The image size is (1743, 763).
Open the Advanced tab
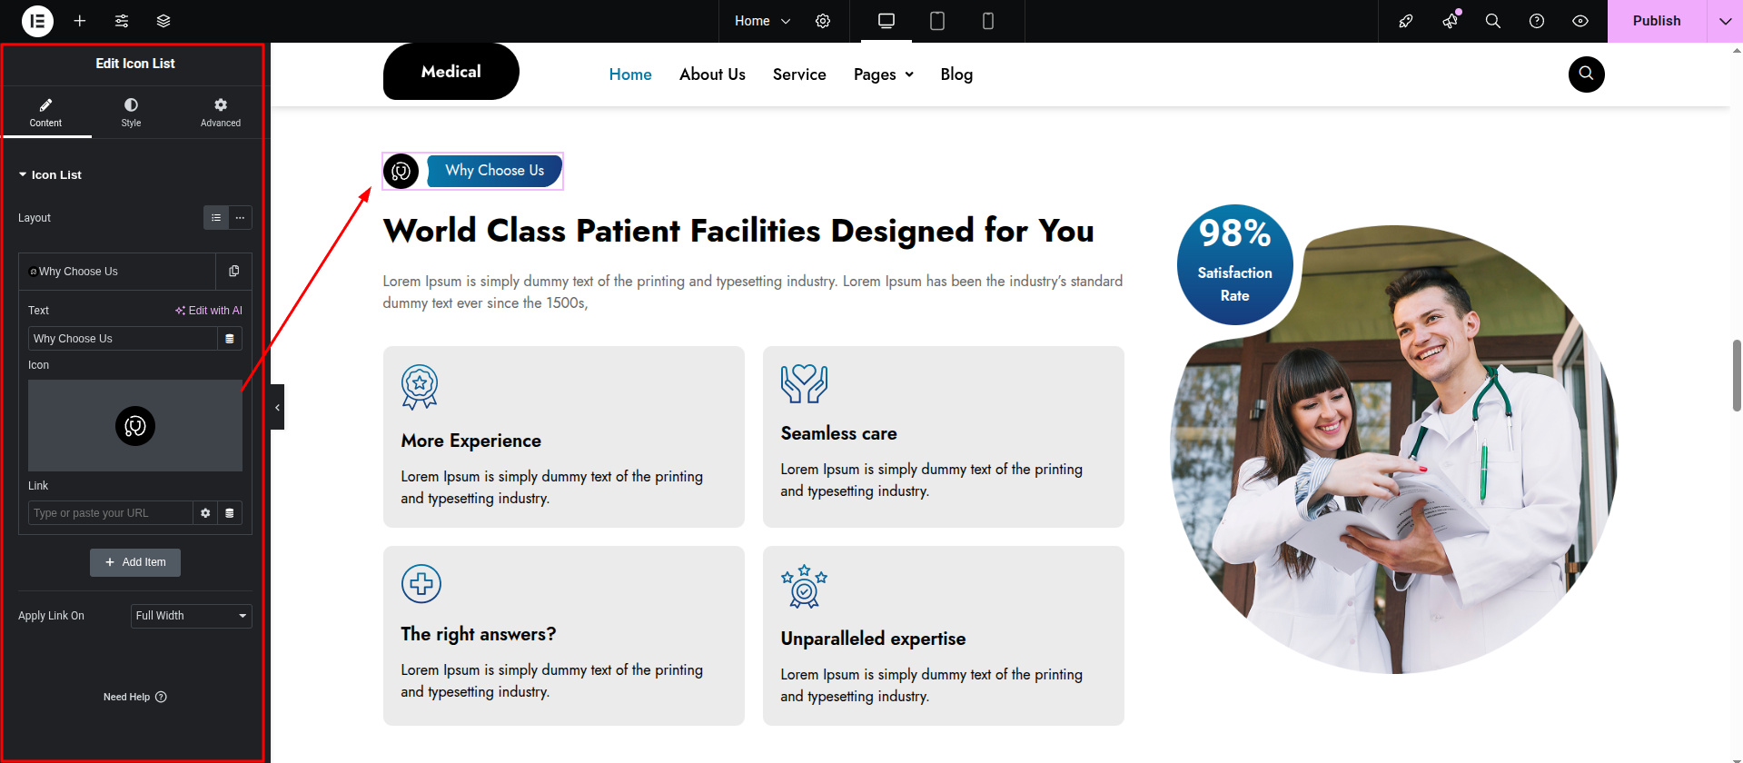point(221,112)
